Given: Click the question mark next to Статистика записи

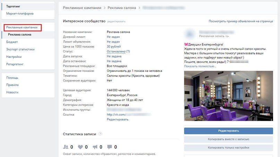Looking at the screenshot, I should pyautogui.click(x=100, y=134).
